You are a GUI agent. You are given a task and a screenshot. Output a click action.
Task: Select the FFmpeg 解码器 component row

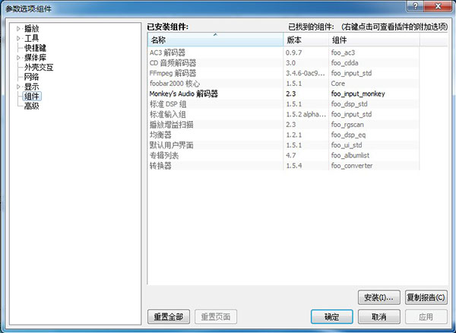(x=283, y=73)
